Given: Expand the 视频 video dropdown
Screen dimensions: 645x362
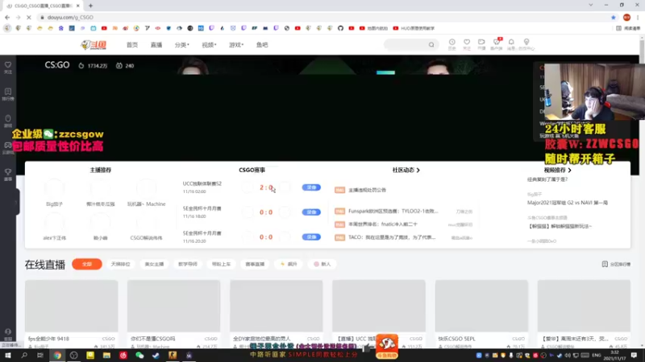Looking at the screenshot, I should [209, 45].
